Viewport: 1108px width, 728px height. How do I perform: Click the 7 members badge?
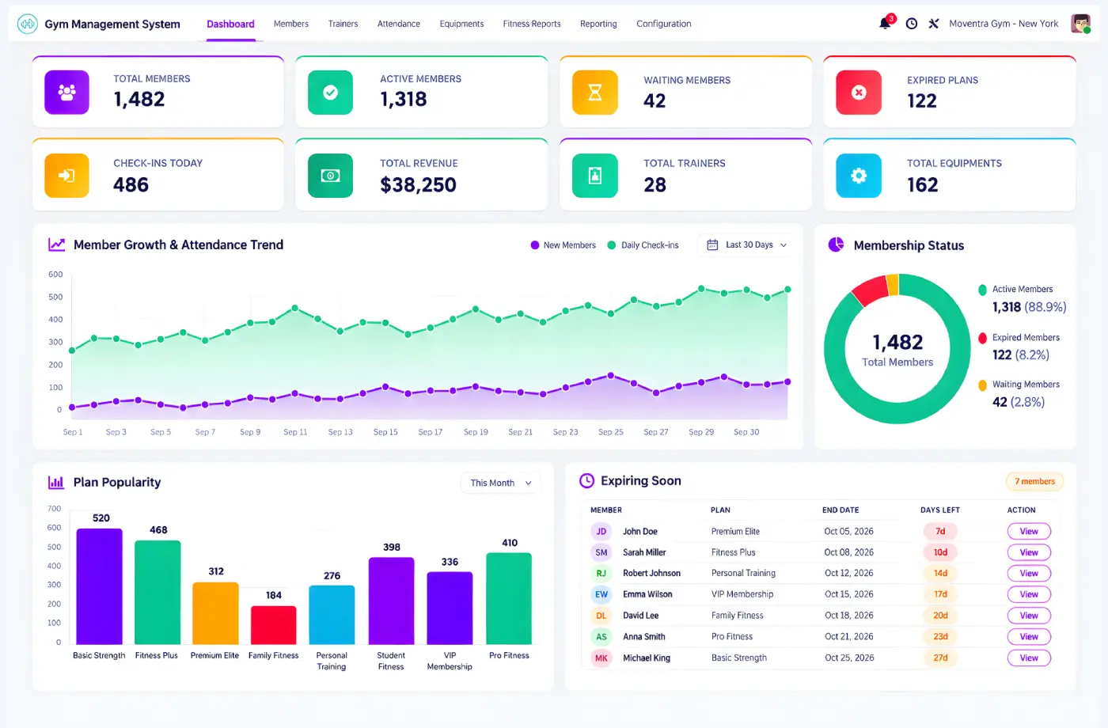click(x=1034, y=481)
